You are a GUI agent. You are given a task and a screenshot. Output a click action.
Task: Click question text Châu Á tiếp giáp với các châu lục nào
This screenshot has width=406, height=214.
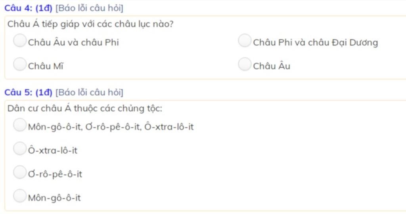tap(90, 24)
